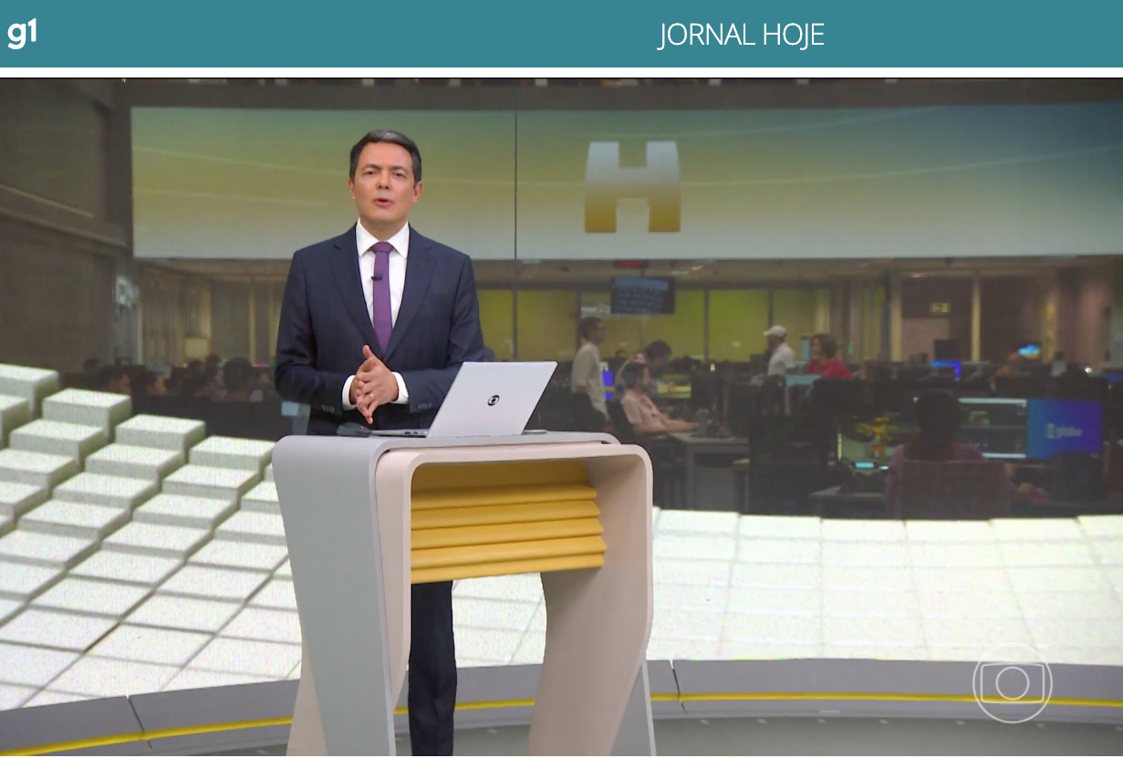Open the JORNAL HOJE section title
This screenshot has width=1123, height=758.
(x=740, y=35)
